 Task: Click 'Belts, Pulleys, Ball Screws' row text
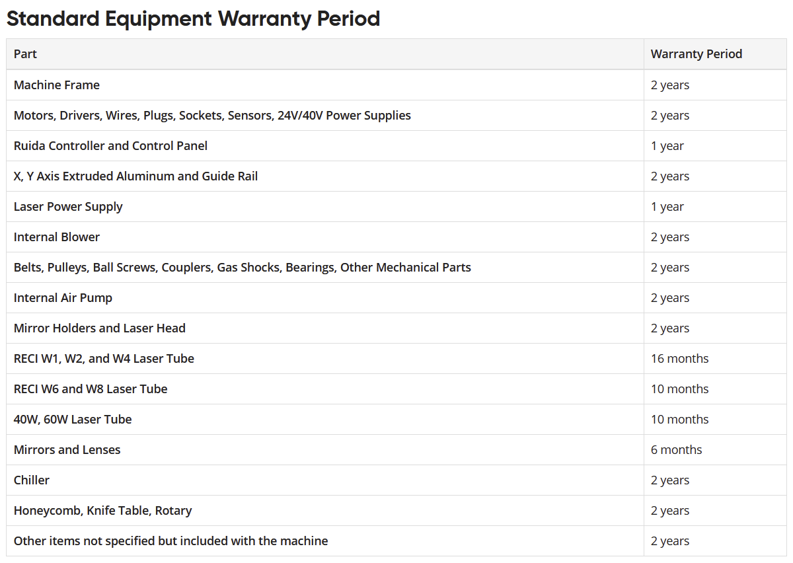(x=242, y=268)
